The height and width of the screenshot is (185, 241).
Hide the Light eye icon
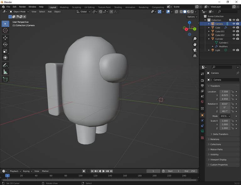234,50
